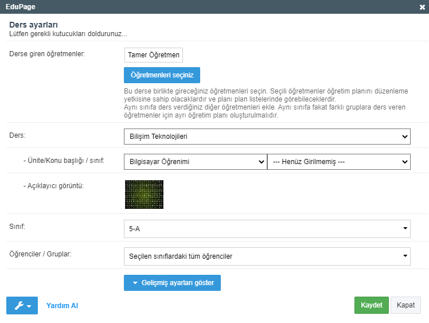
Task: Click the Açıklayıcı görüntü thumbnail image
Action: 144,194
